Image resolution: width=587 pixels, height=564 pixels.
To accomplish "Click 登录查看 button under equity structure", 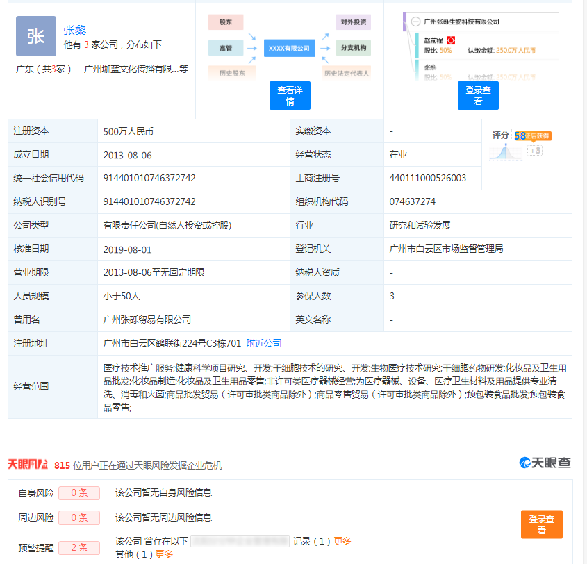I will point(478,96).
